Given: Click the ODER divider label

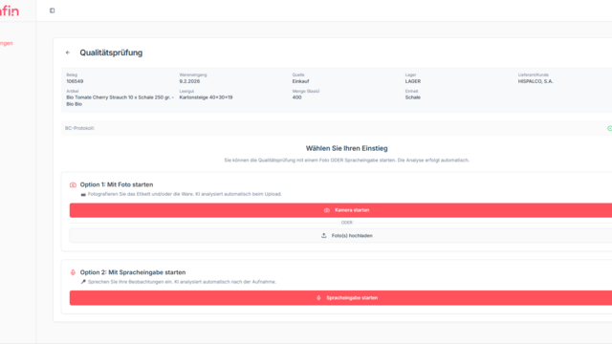Looking at the screenshot, I should pos(346,223).
